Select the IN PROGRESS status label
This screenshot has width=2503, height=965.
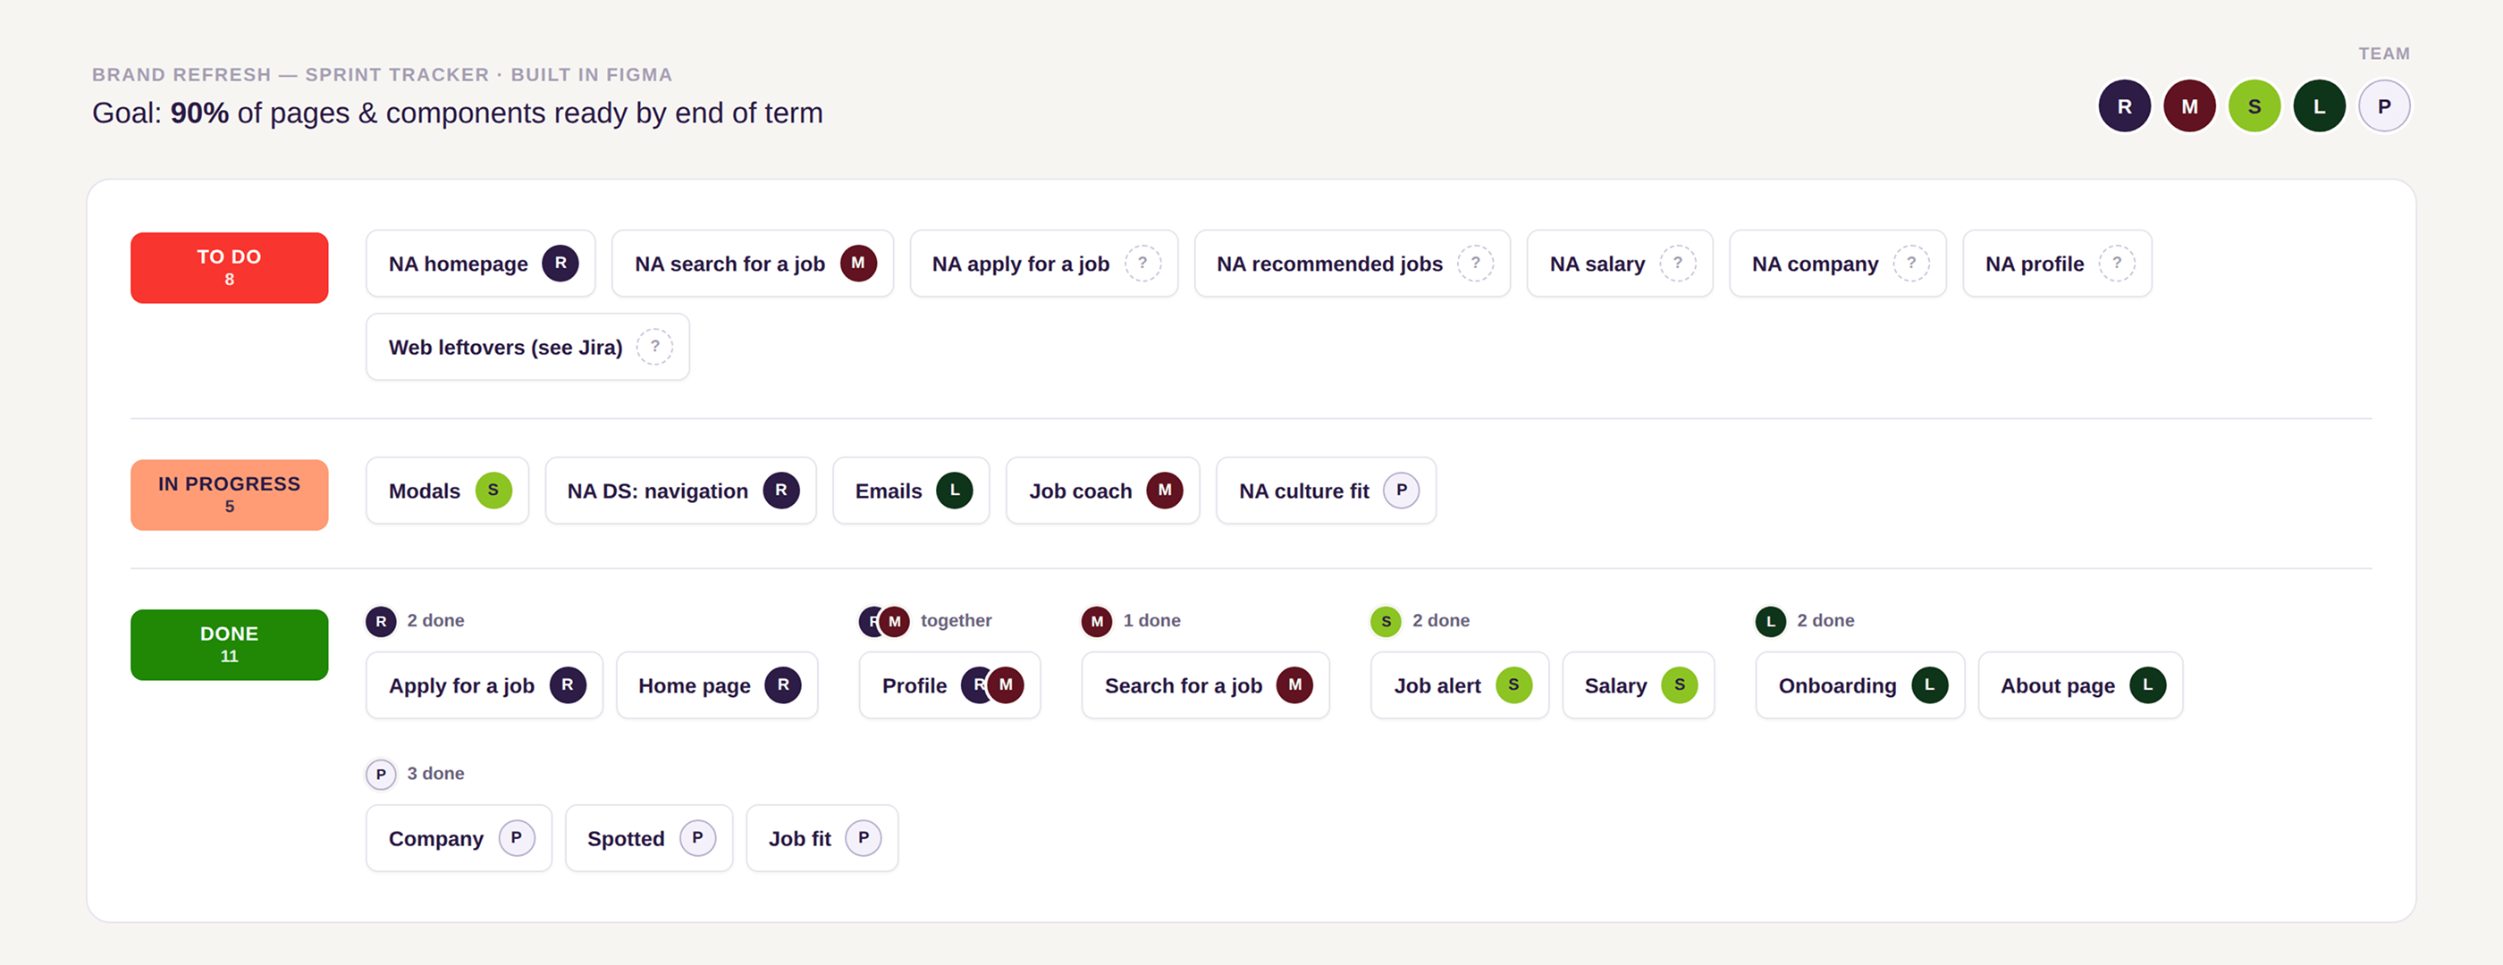point(230,495)
